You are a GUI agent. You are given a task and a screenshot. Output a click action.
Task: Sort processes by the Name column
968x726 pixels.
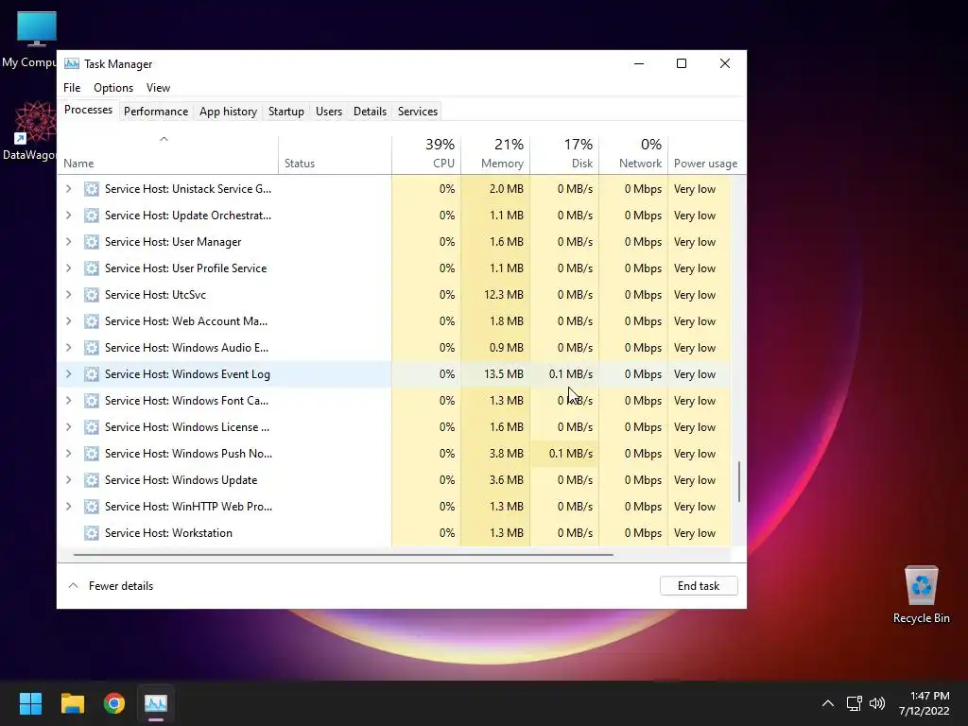pos(168,154)
